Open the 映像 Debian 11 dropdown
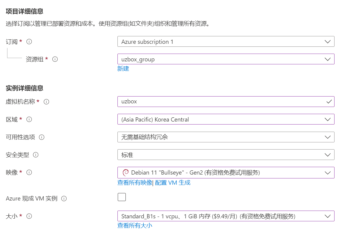 coord(226,172)
